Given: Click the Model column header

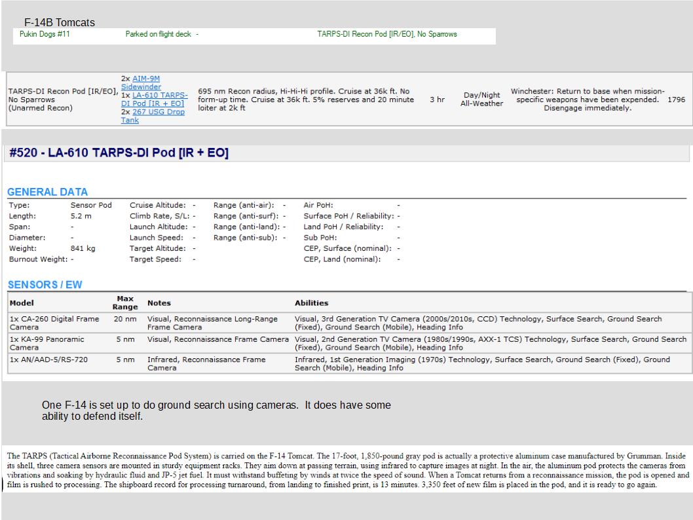Looking at the screenshot, I should 22,303.
